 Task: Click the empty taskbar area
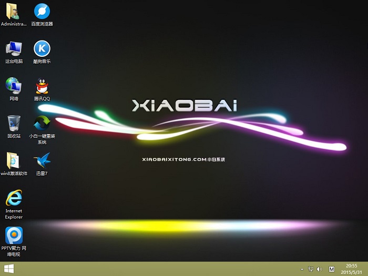point(158,269)
